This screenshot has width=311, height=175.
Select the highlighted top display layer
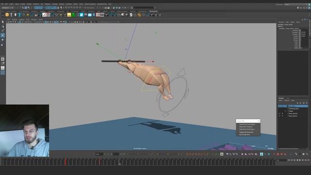click(x=293, y=106)
